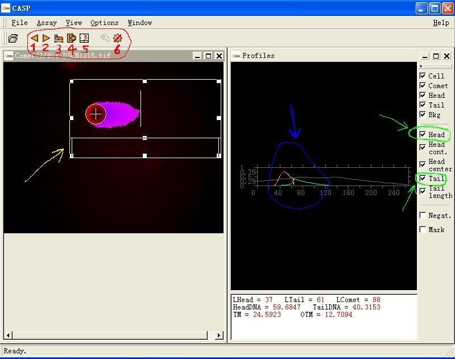Image resolution: width=455 pixels, height=359 pixels.
Task: Click the toolbar icon marked with red 3
Action: 59,38
